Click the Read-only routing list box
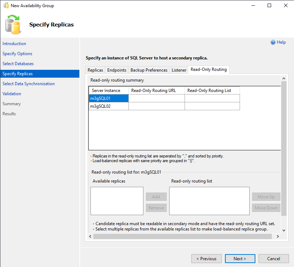This screenshot has width=294, height=267. [209, 201]
